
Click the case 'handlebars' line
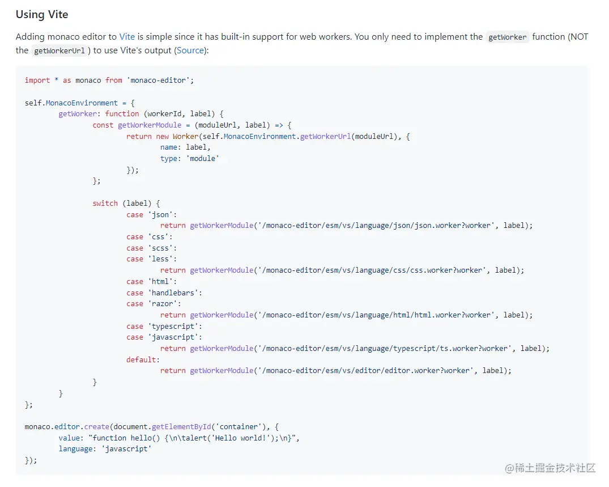pos(164,293)
